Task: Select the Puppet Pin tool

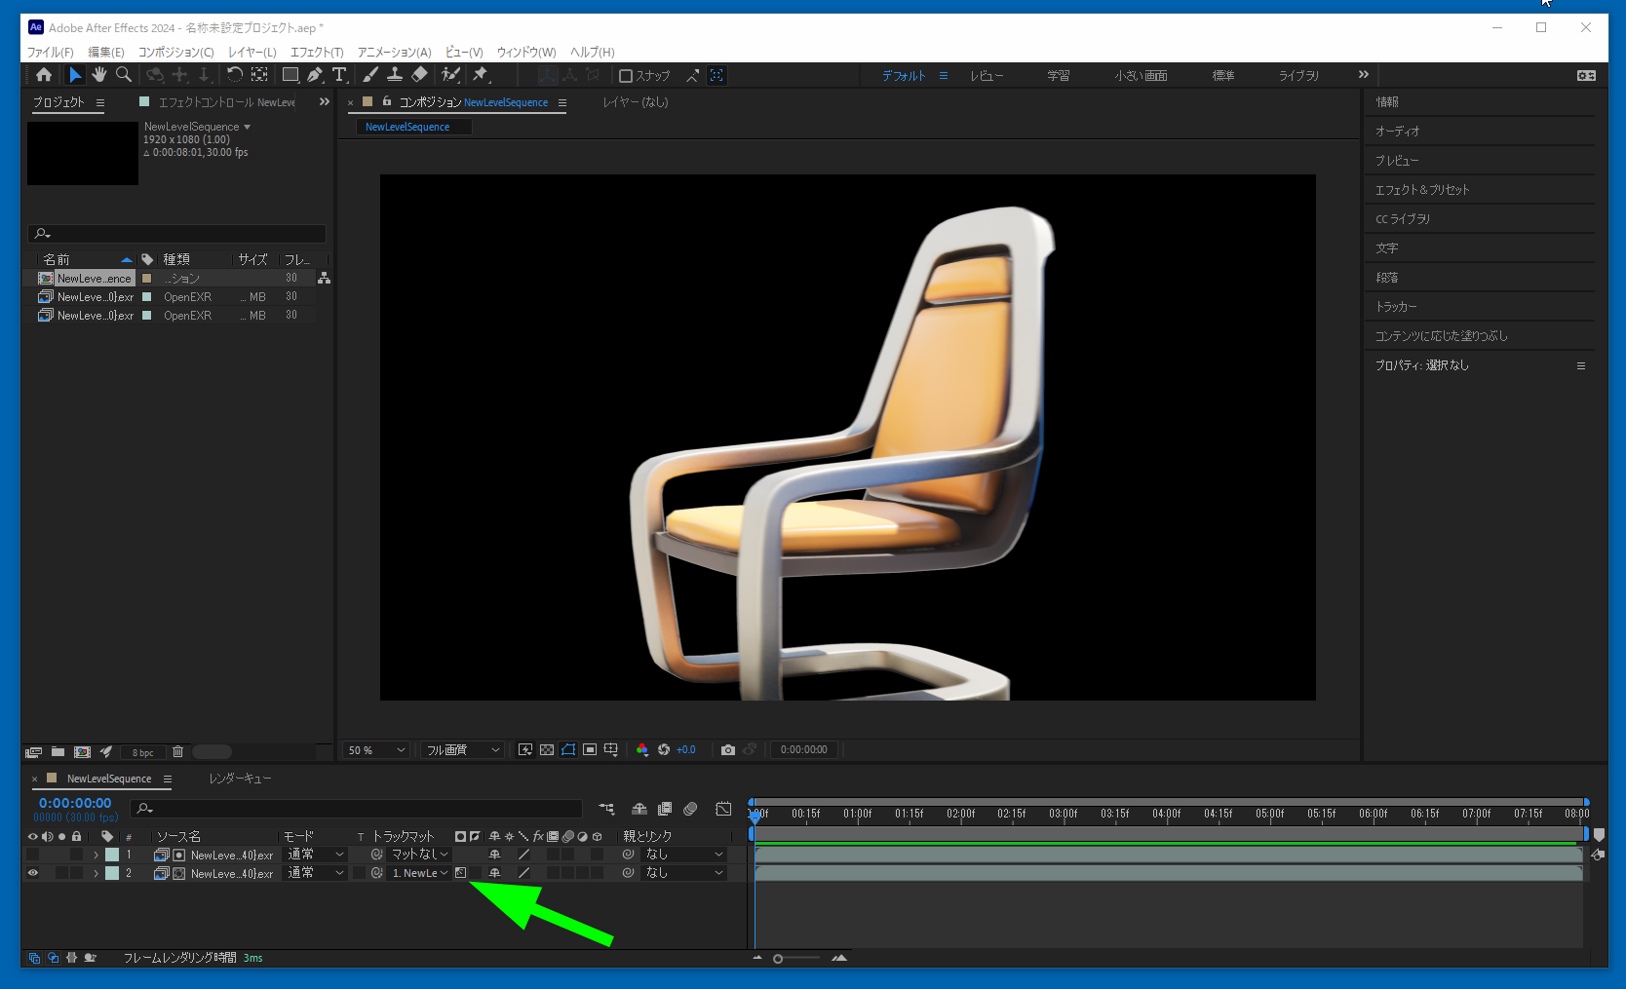Action: (x=481, y=75)
